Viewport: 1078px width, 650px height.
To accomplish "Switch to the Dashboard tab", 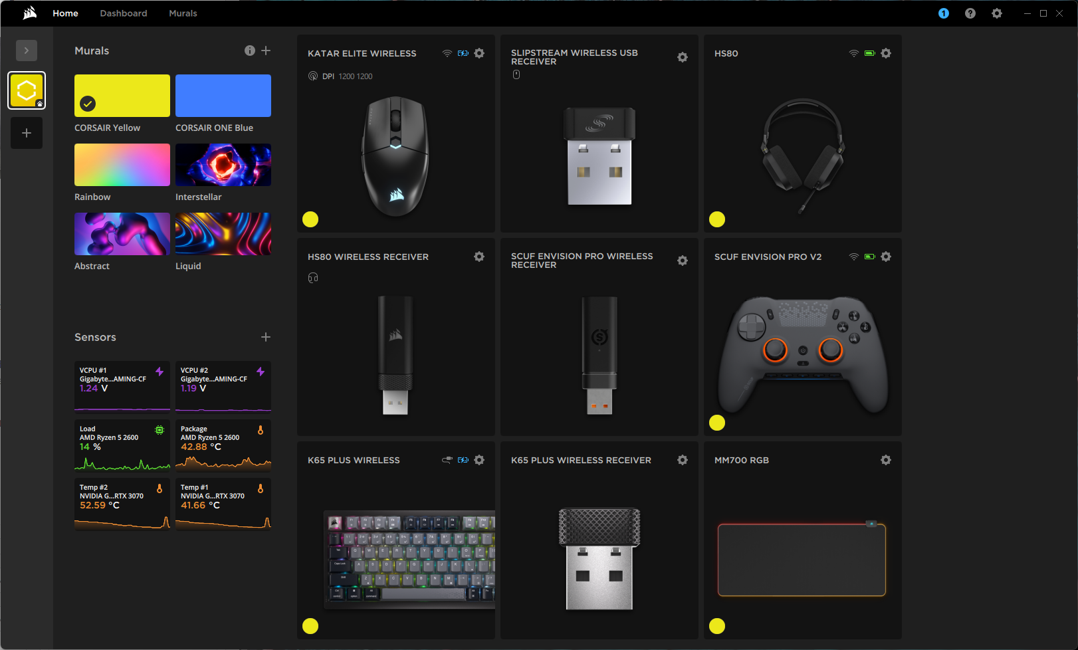I will tap(124, 13).
